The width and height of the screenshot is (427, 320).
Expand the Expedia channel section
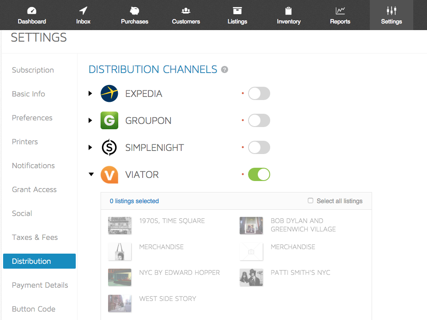(90, 93)
